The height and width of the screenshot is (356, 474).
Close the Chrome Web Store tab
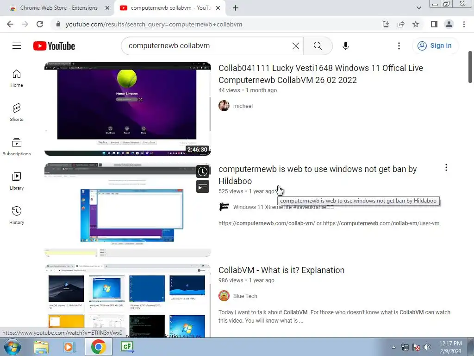107,8
